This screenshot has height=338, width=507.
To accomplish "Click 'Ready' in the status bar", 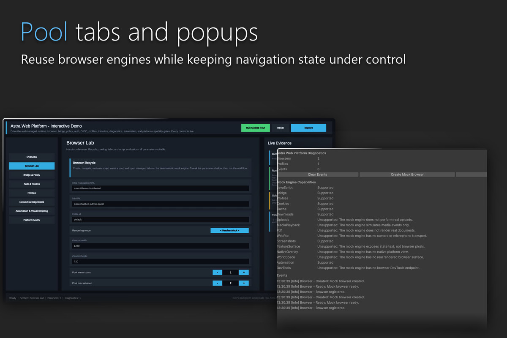I will point(13,298).
